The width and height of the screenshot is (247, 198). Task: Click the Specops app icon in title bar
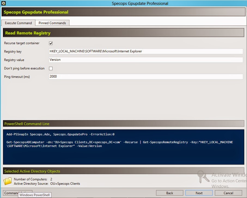coord(4,3)
